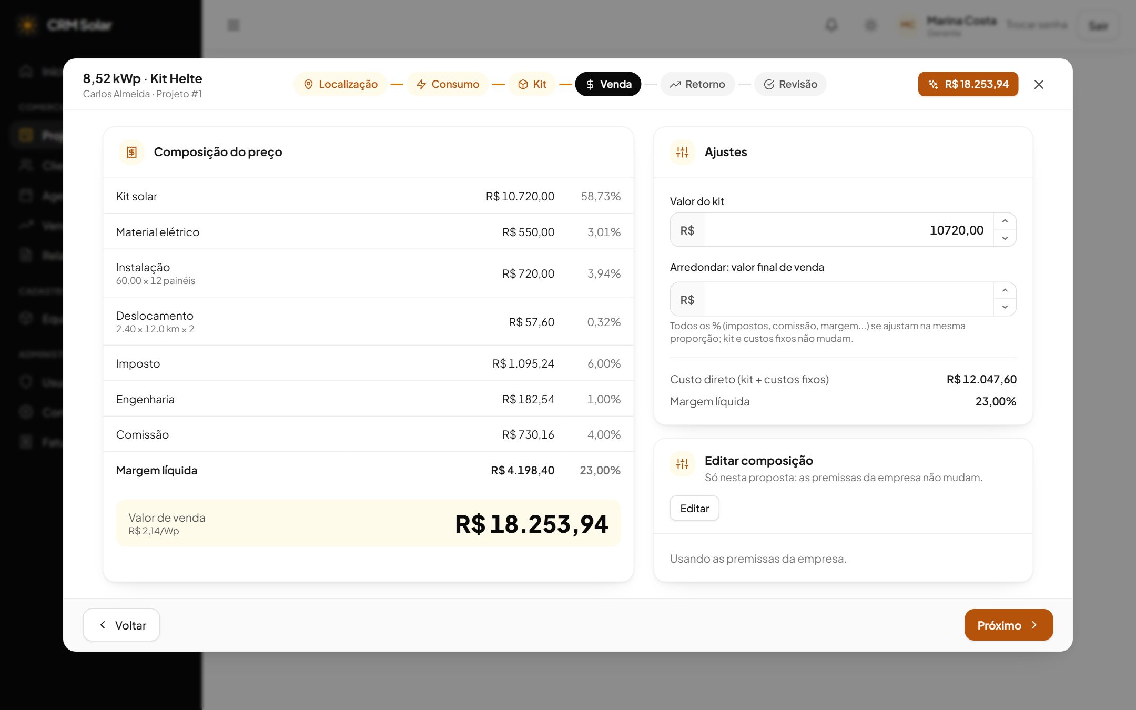The width and height of the screenshot is (1136, 710).
Task: Click the Engenharia row label
Action: (145, 399)
